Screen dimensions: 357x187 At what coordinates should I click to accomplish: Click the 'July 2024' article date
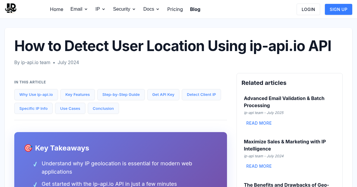[x=68, y=62]
